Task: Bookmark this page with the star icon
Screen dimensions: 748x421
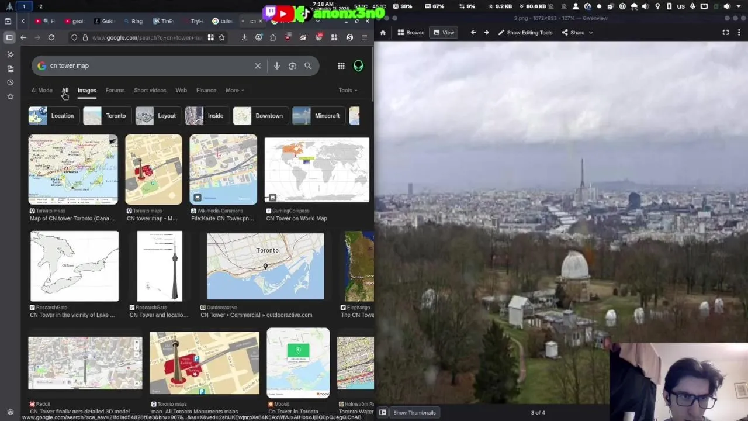Action: point(221,37)
